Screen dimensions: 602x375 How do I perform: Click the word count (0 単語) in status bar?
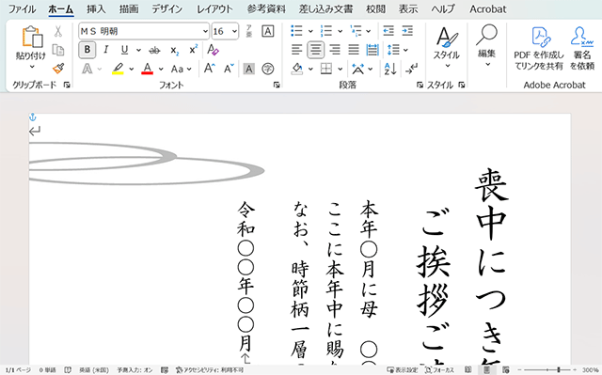click(x=48, y=370)
